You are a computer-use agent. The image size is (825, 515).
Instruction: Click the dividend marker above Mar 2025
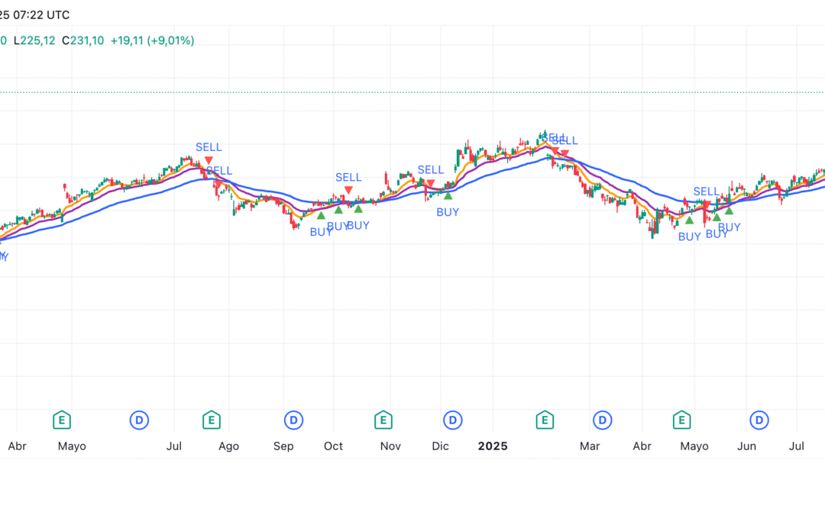pos(601,420)
